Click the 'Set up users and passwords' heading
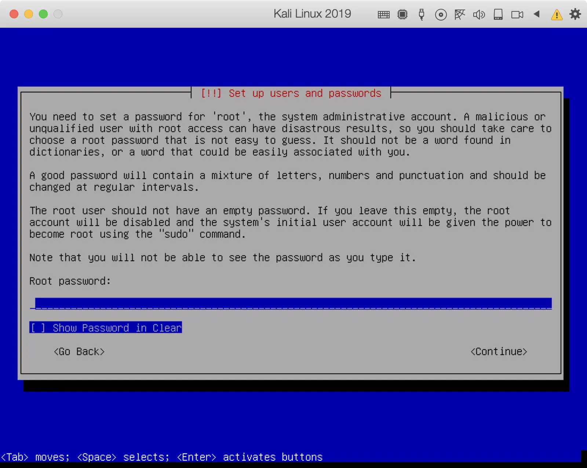587x468 pixels. [291, 93]
